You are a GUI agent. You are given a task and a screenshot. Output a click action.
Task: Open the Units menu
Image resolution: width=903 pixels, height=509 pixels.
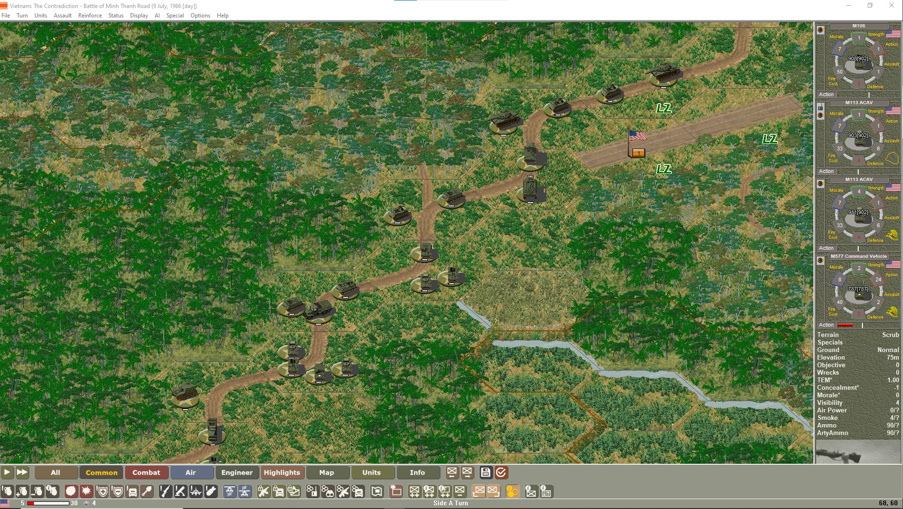click(x=41, y=16)
